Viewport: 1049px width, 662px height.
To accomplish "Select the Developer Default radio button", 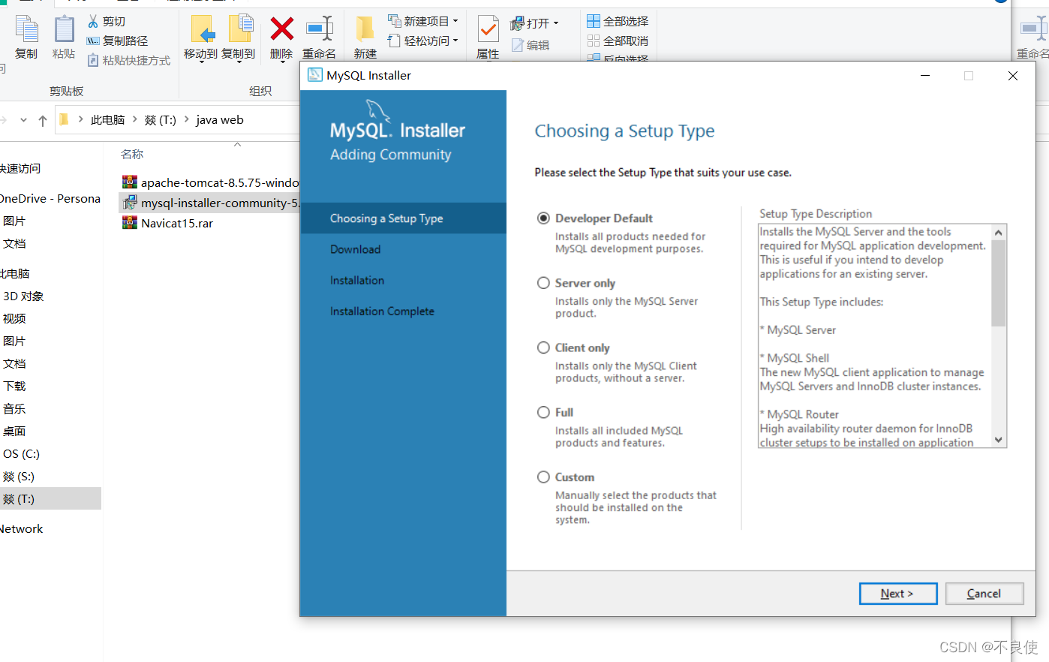I will [543, 218].
